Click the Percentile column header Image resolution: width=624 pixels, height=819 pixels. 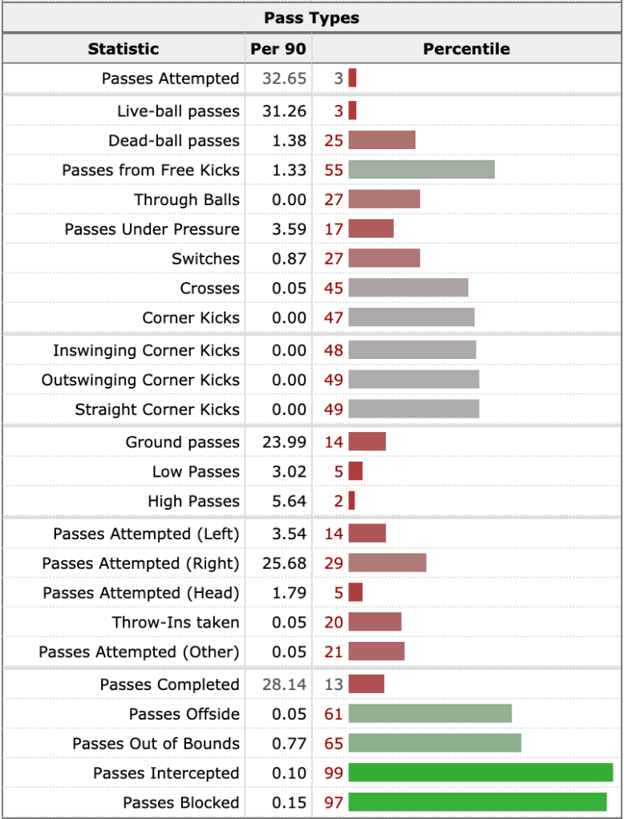(466, 49)
